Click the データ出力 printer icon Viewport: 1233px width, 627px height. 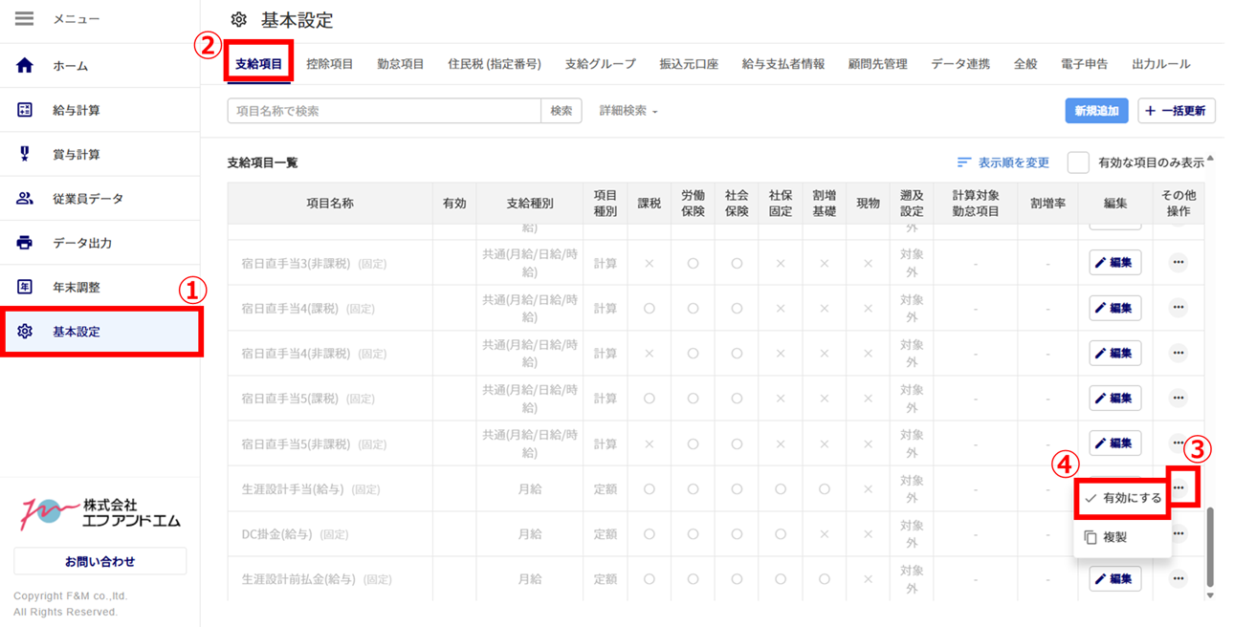tap(26, 243)
